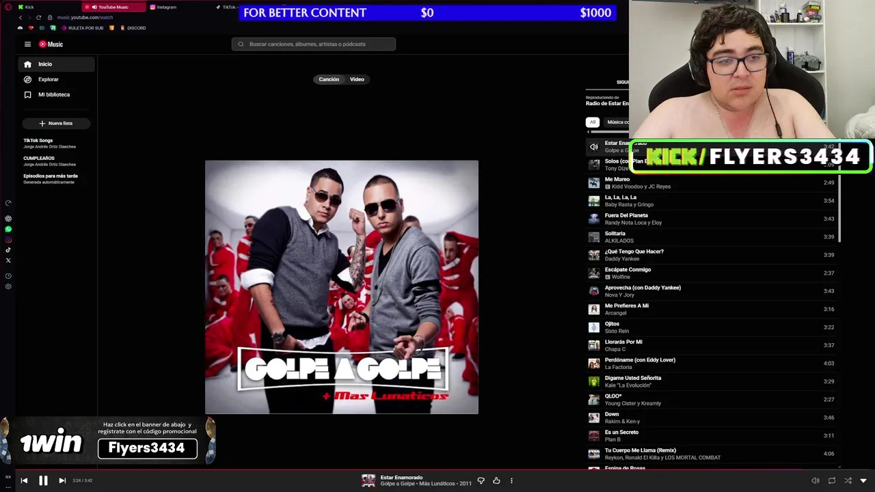875x492 pixels.
Task: Open the Explorar compass icon
Action: [x=27, y=79]
